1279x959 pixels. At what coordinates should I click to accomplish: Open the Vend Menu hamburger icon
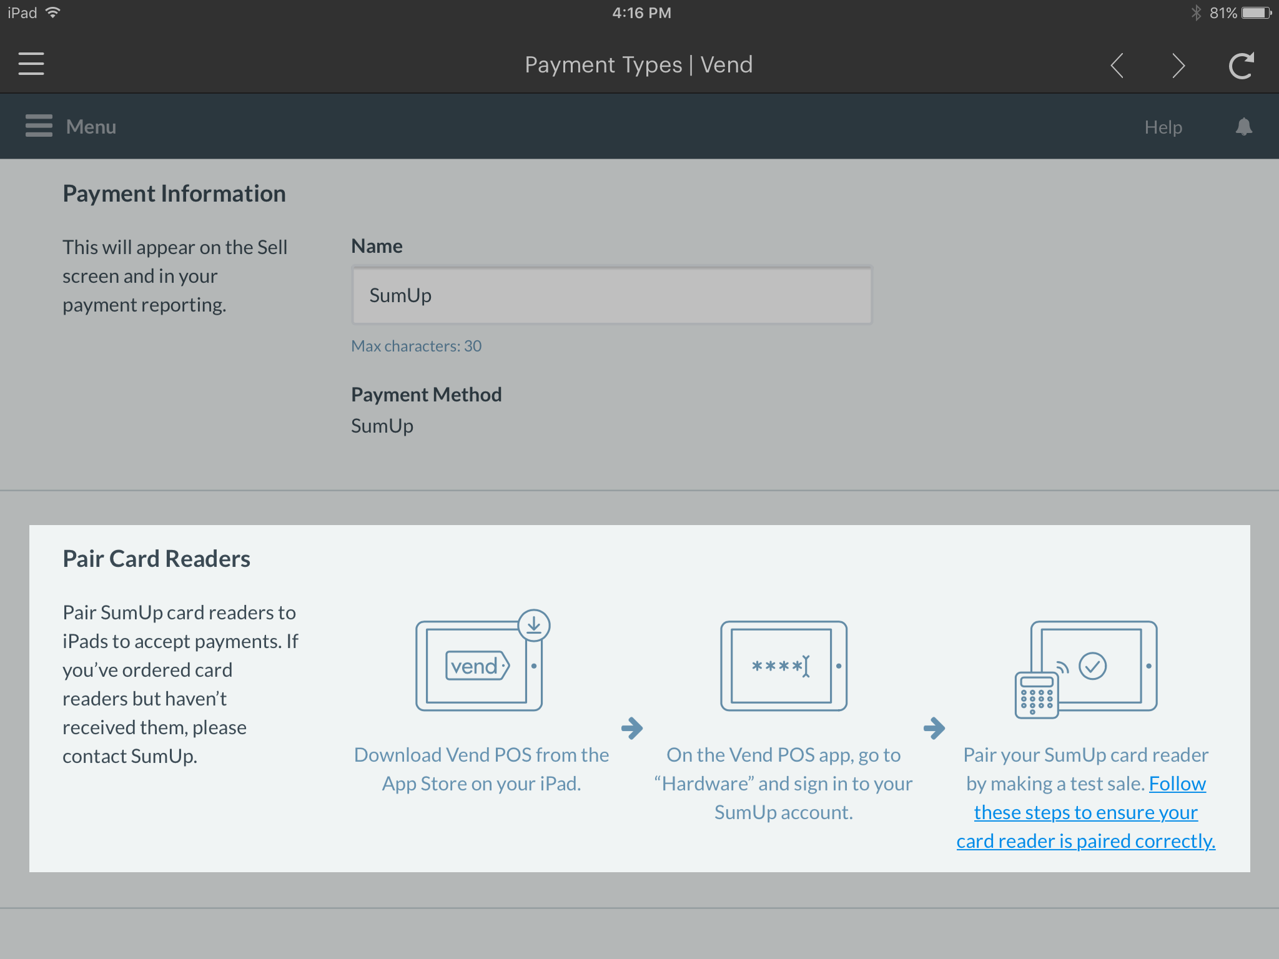click(x=38, y=125)
